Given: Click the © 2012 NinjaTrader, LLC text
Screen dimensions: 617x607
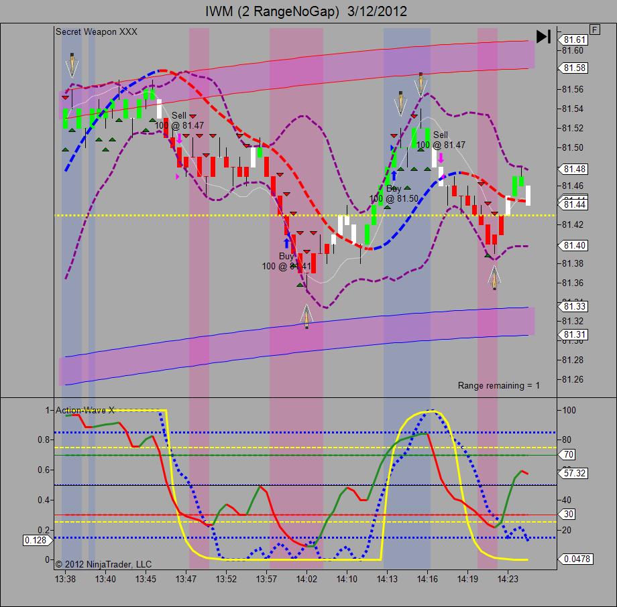Looking at the screenshot, I should tap(103, 564).
